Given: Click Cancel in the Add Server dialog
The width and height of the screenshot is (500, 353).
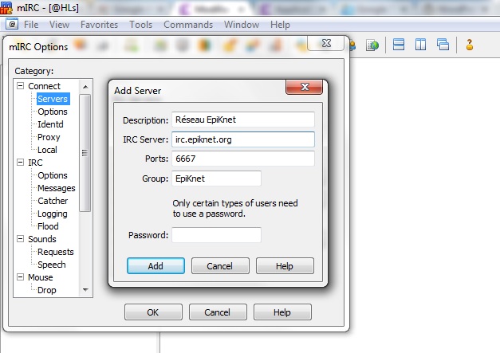Looking at the screenshot, I should (220, 265).
